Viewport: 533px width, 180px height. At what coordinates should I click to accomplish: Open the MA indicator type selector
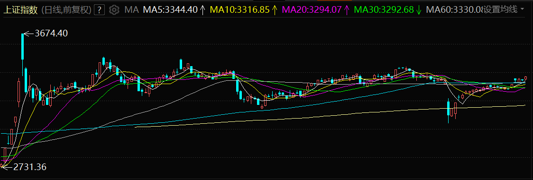click(x=131, y=10)
